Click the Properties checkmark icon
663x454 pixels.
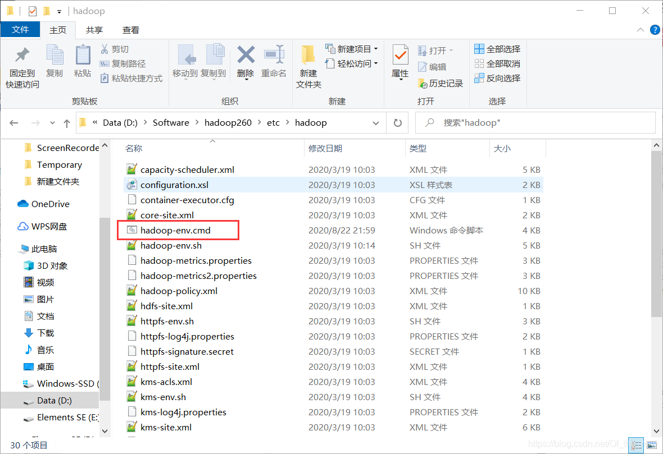click(x=400, y=55)
